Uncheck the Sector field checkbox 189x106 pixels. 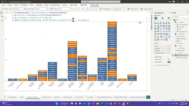(176, 46)
